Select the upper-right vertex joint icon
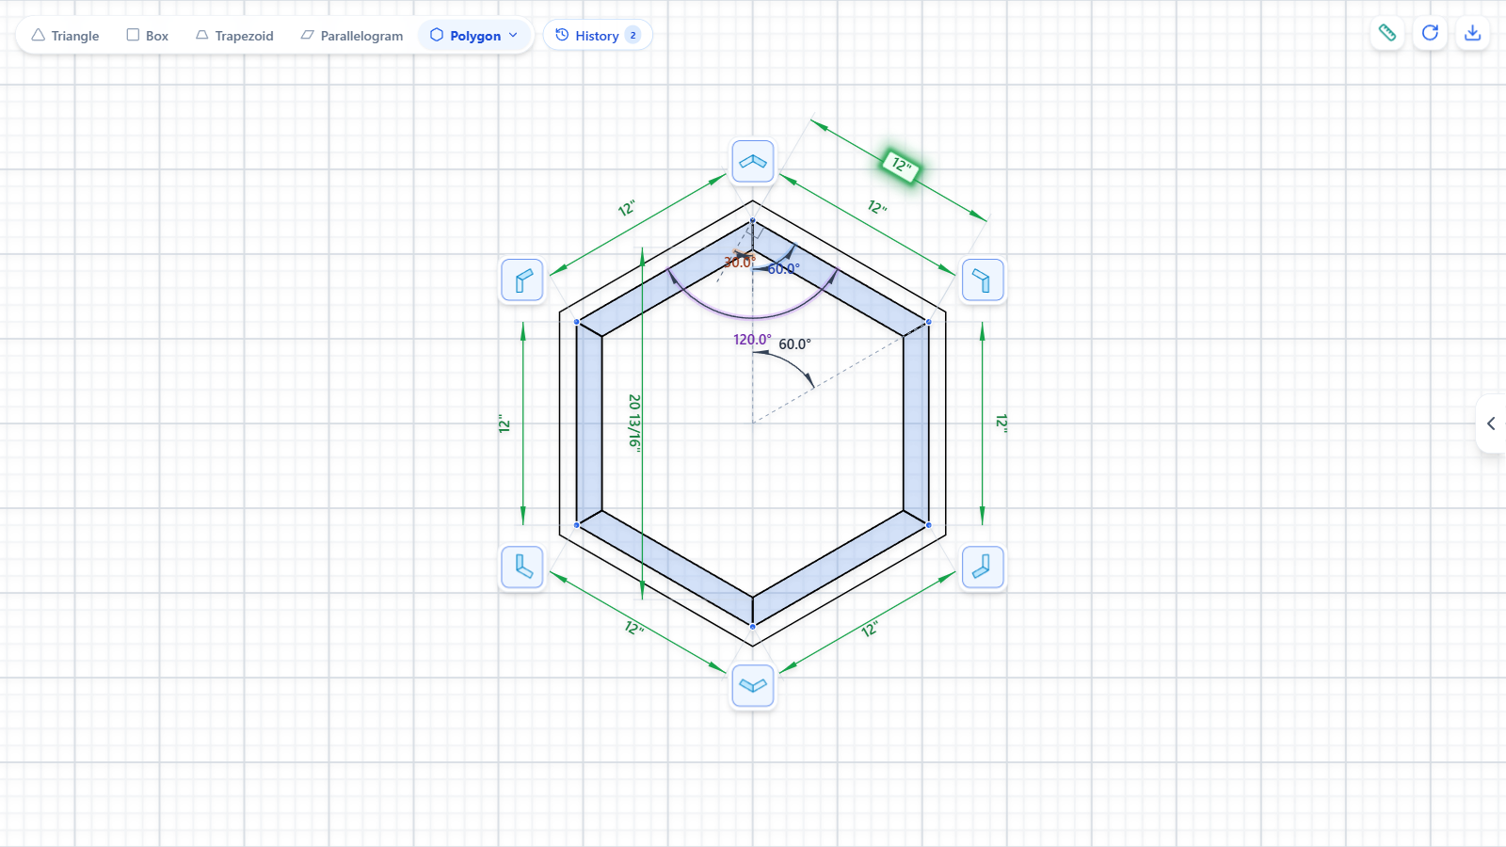Screen dimensions: 1506x847 point(983,280)
